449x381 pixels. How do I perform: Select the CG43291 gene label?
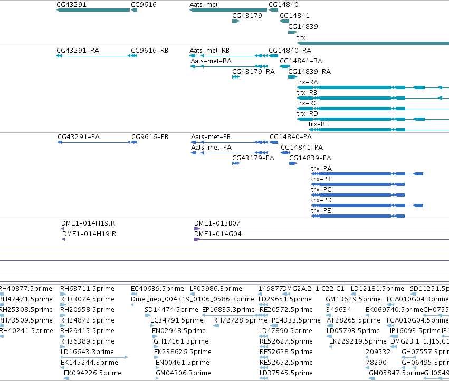(x=71, y=5)
